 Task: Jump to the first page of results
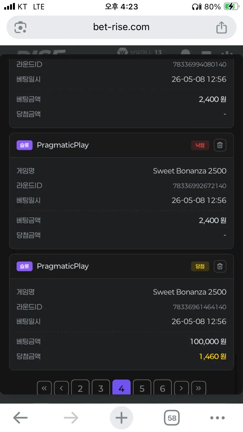(x=44, y=388)
